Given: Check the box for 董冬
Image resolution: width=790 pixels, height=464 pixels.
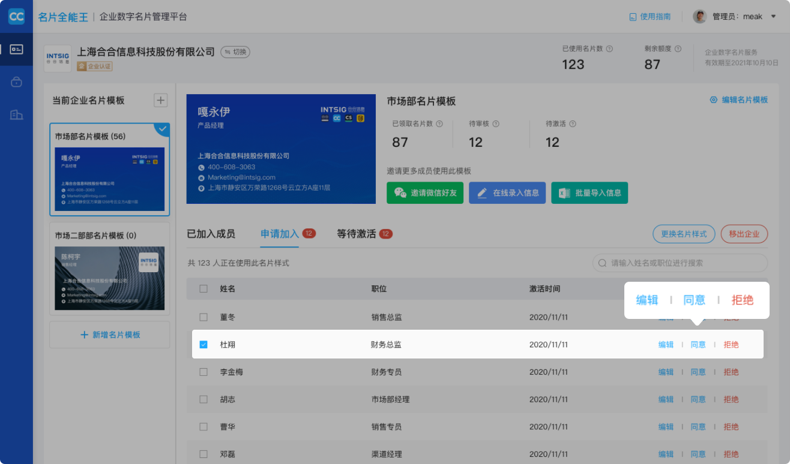Looking at the screenshot, I should [204, 317].
